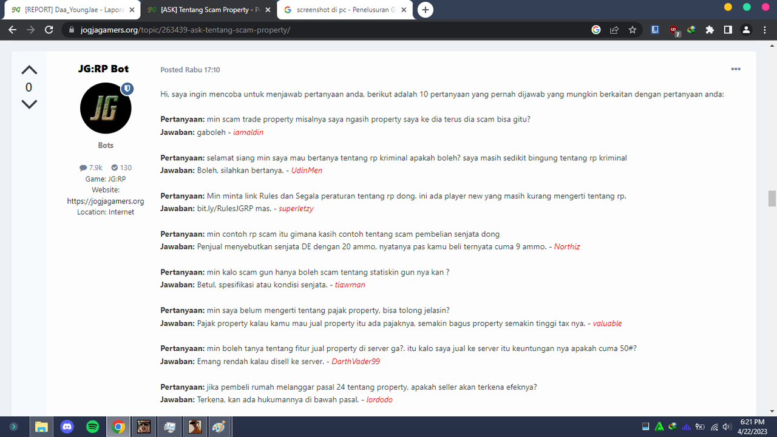
Task: Open the blue book reader extension
Action: [x=655, y=29]
